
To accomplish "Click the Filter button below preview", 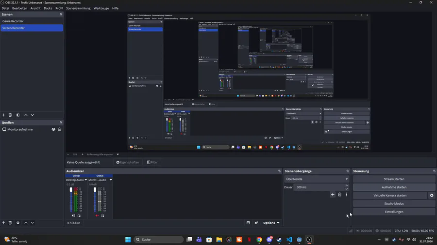I will coord(152,162).
